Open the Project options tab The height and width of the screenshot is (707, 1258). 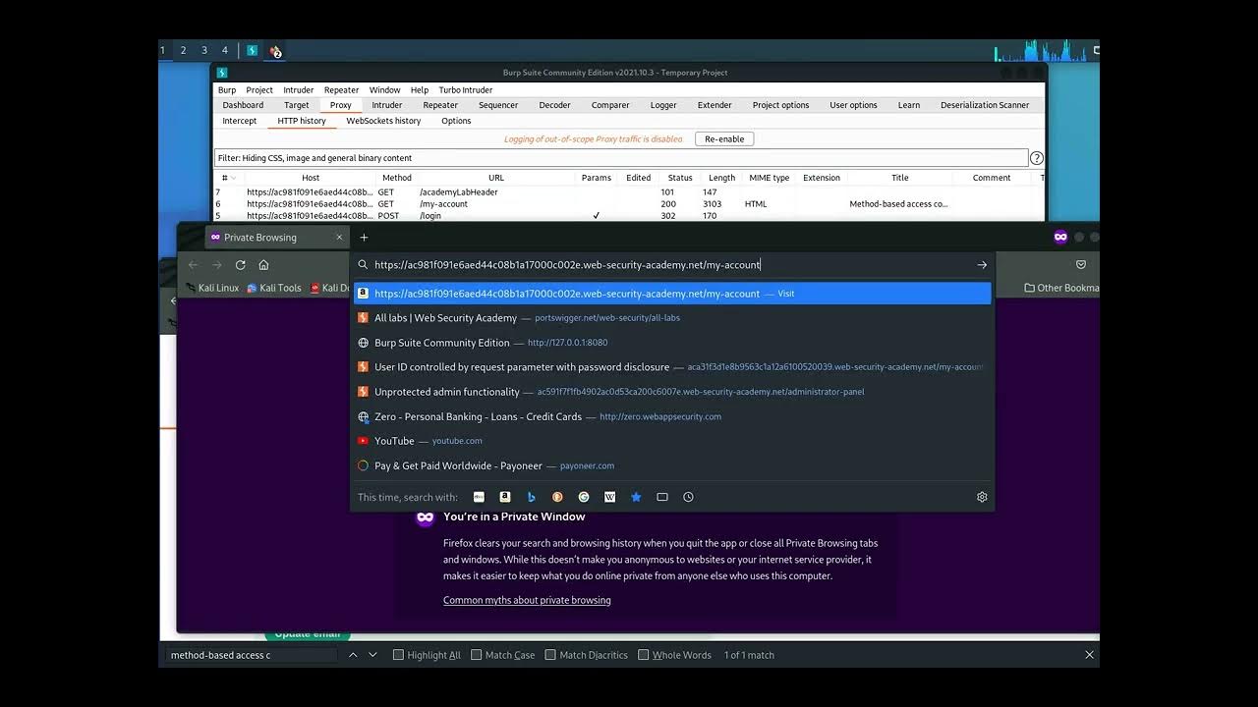pyautogui.click(x=781, y=105)
